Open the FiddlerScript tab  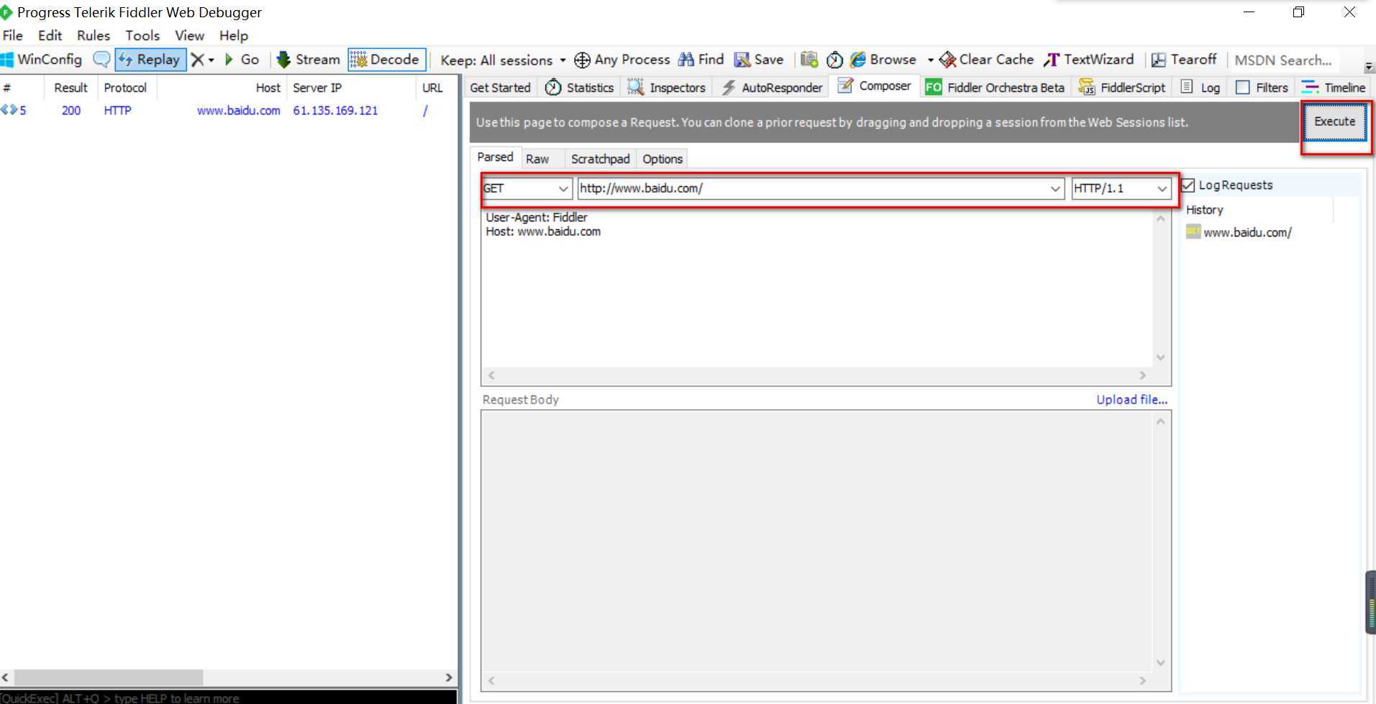pyautogui.click(x=1122, y=87)
